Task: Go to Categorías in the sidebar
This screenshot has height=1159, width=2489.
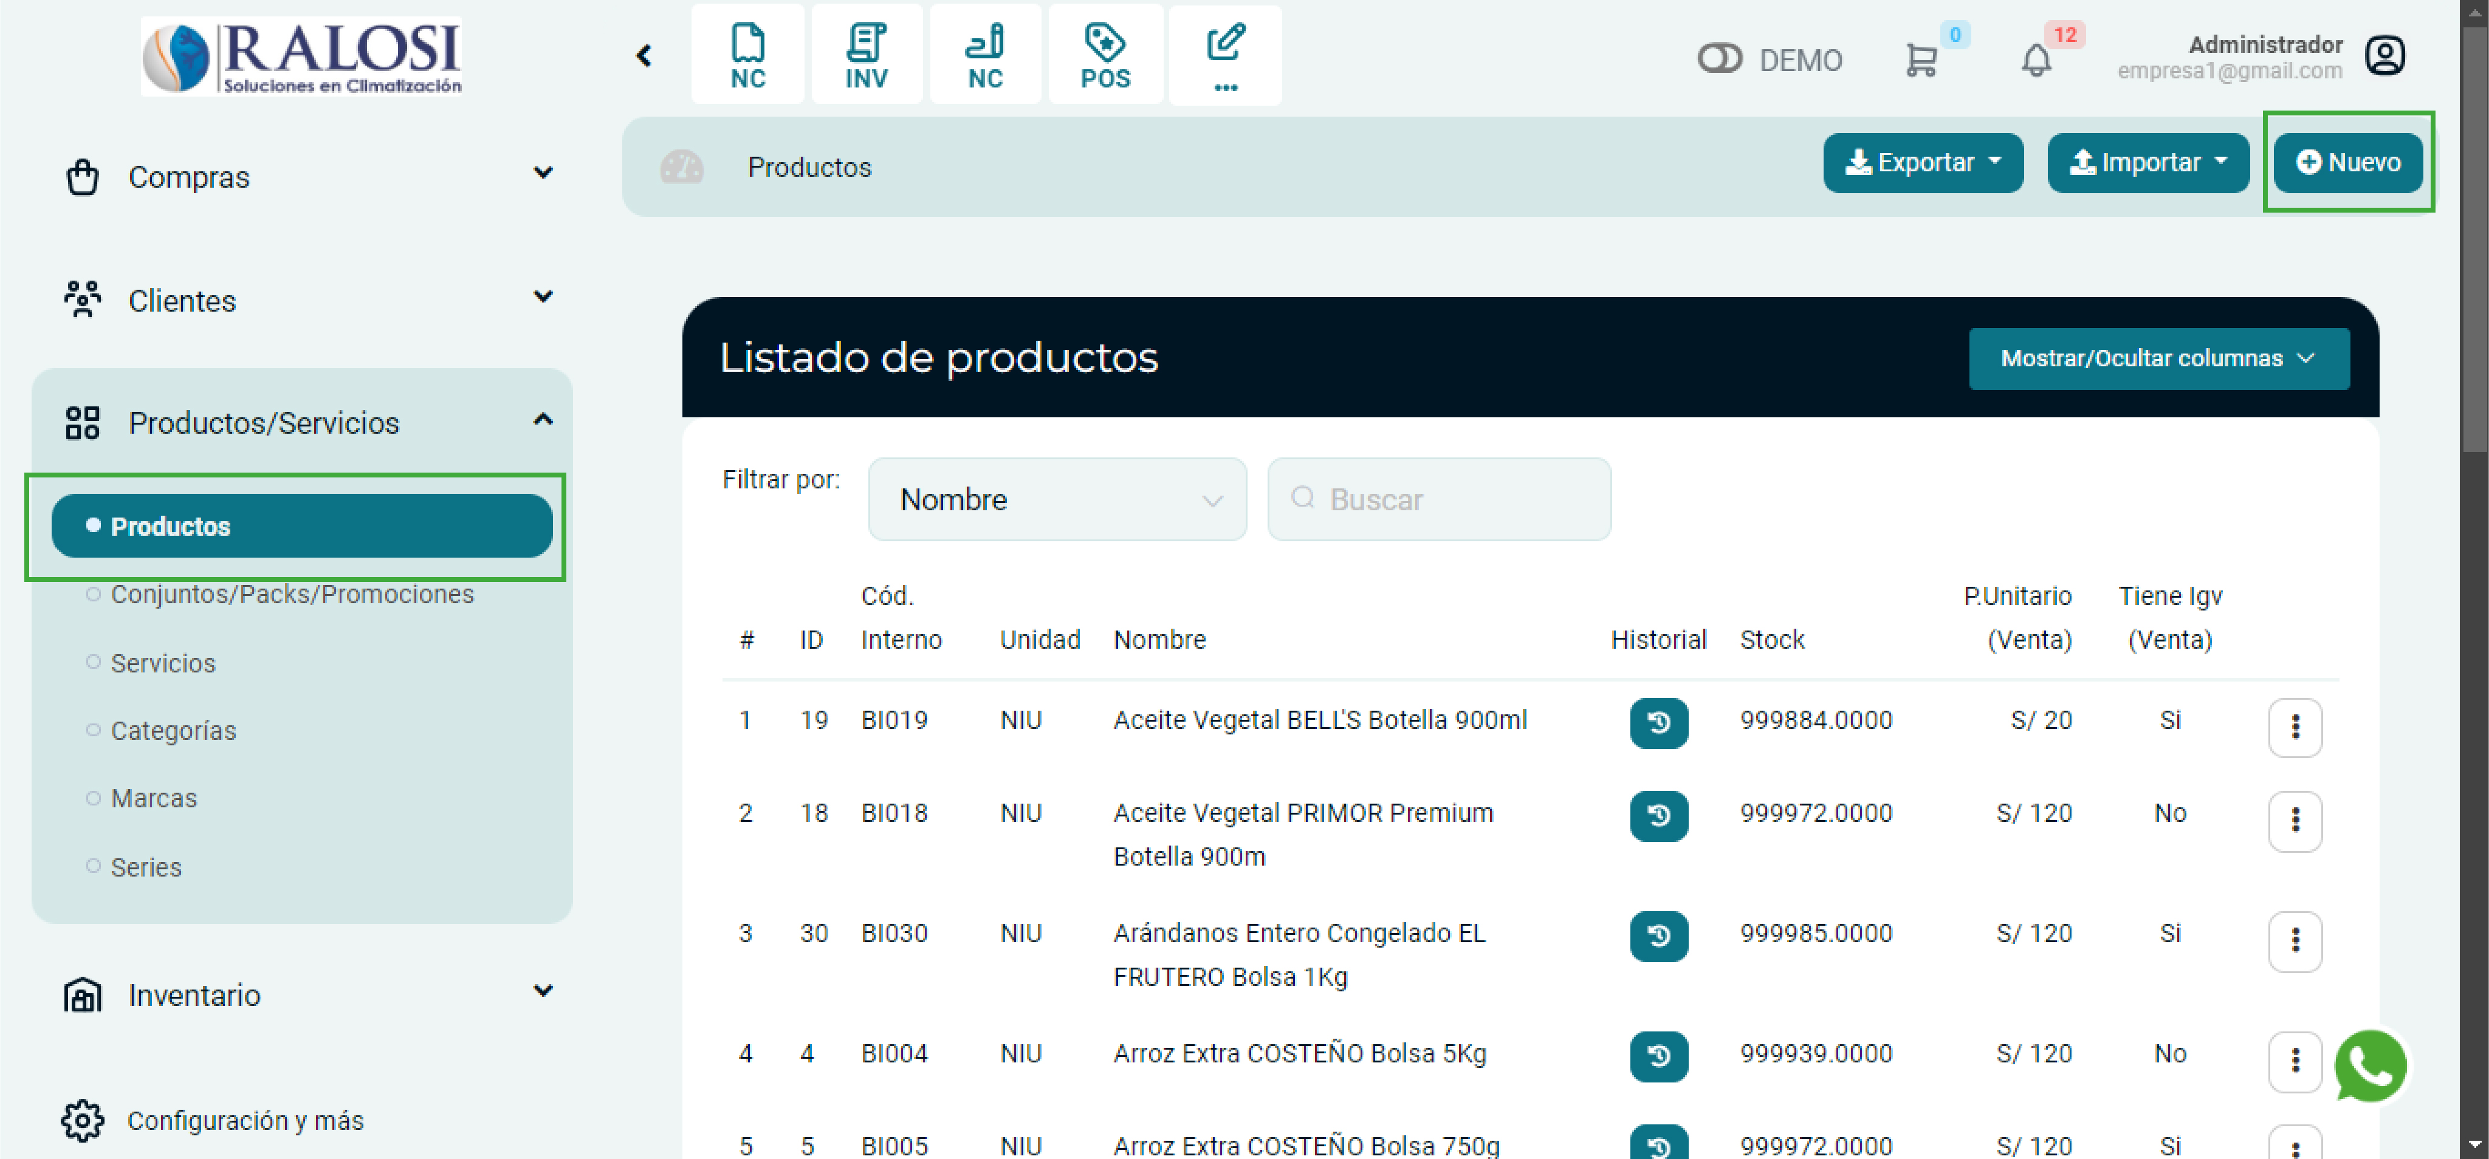Action: tap(173, 730)
